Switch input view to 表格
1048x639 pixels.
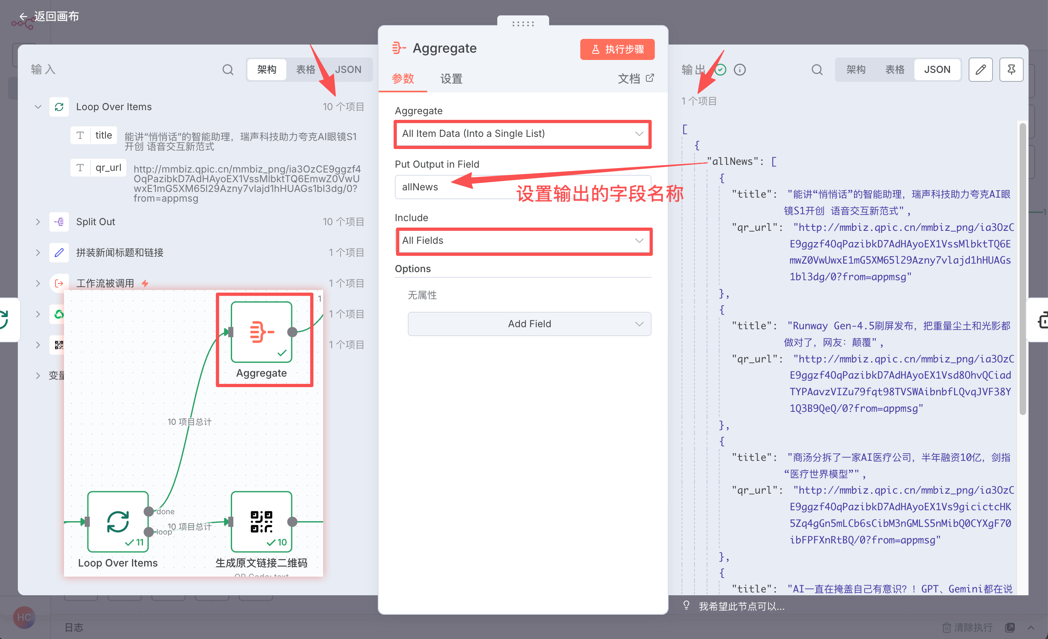click(305, 69)
